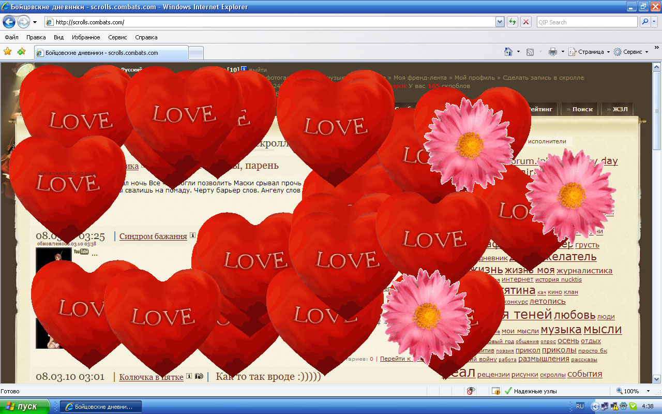662x414 pixels.
Task: Click inside the QIP Search input field
Action: click(x=586, y=22)
